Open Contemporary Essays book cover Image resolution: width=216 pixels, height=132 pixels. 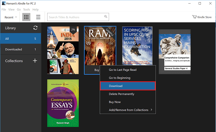pos(63,103)
